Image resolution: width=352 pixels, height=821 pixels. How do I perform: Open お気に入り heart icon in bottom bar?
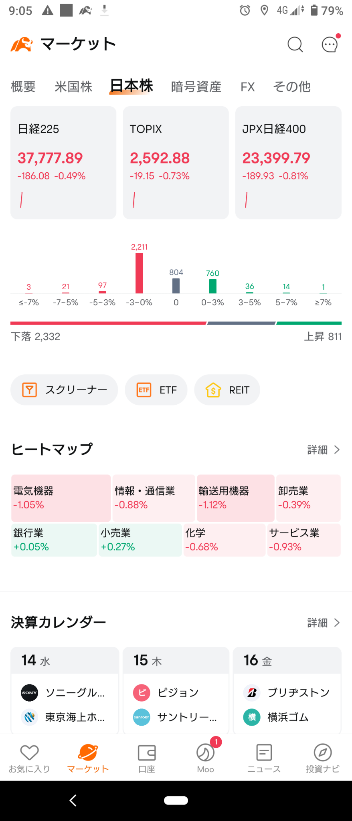[x=29, y=757]
